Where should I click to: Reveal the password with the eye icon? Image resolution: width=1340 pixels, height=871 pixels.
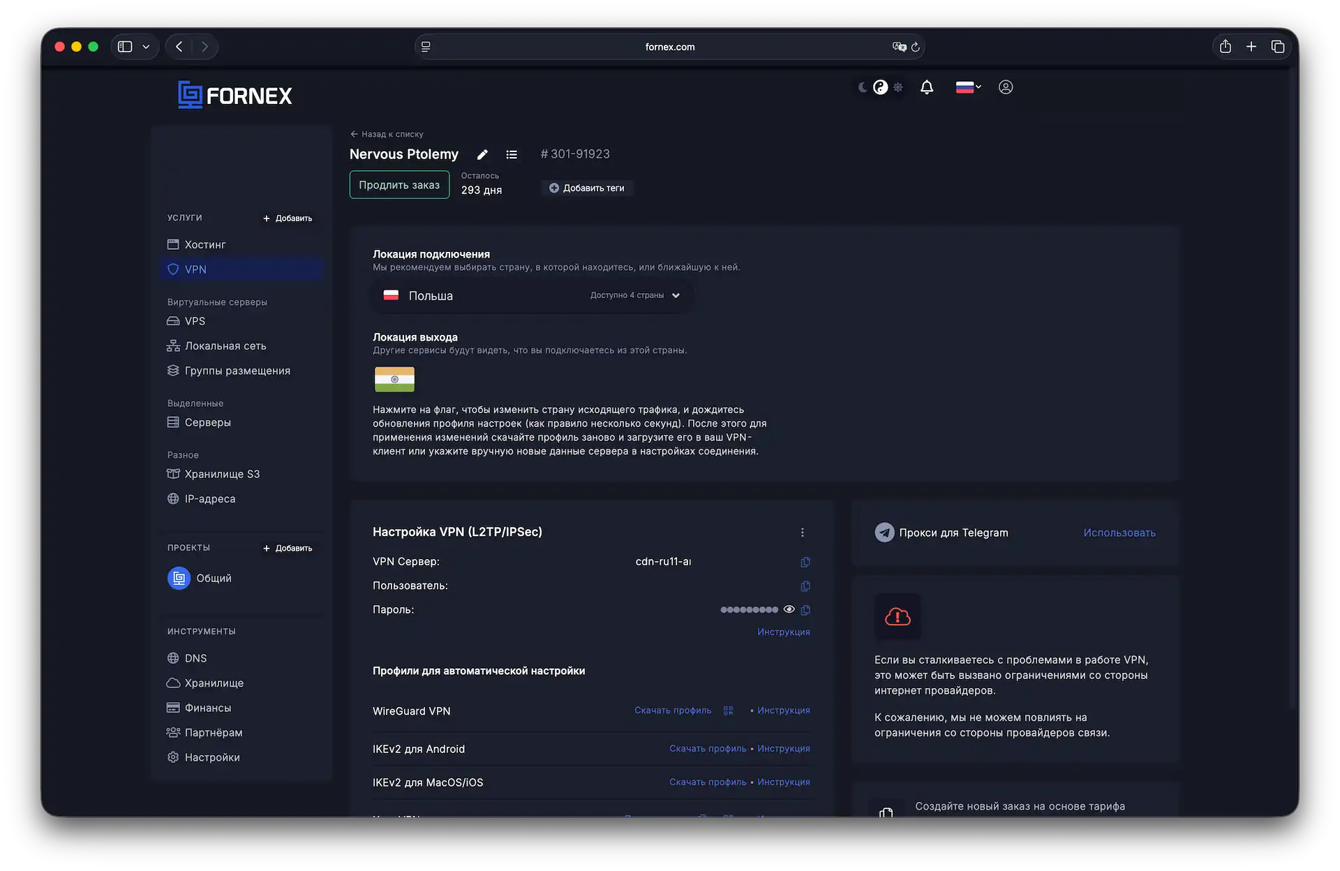tap(789, 609)
